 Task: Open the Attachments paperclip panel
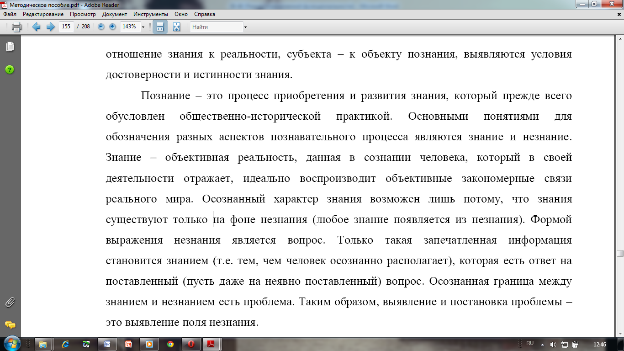[x=10, y=302]
